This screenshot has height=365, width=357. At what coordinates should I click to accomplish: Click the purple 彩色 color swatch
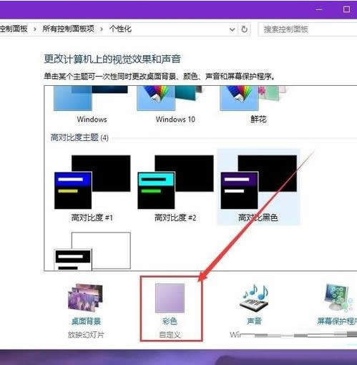170,298
